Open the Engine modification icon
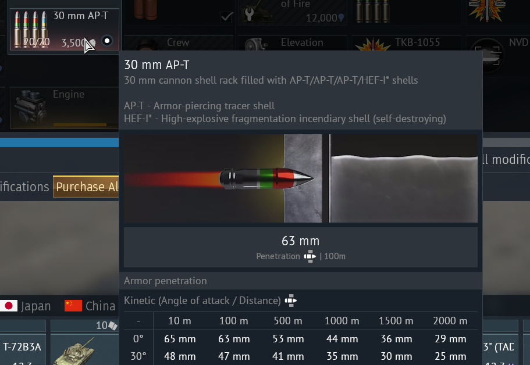530x365 pixels. click(30, 108)
